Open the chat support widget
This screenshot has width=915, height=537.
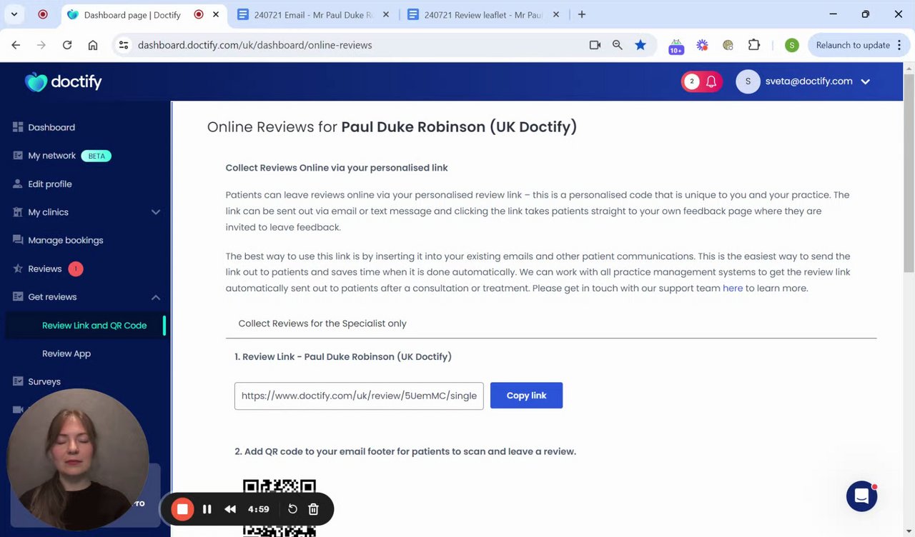pyautogui.click(x=861, y=496)
